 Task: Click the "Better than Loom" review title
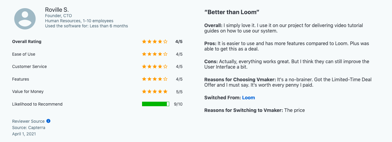pos(232,12)
